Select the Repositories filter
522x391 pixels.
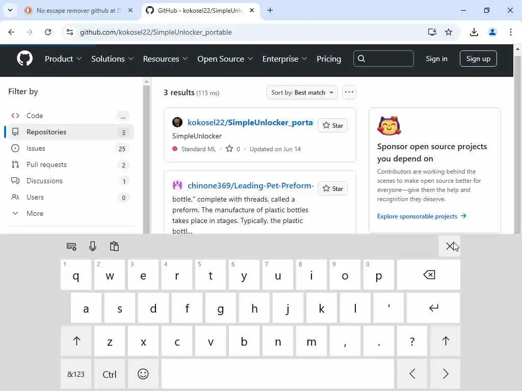click(70, 132)
